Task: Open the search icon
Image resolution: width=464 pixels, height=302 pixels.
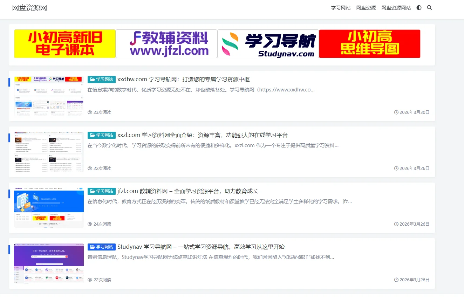Action: click(429, 7)
